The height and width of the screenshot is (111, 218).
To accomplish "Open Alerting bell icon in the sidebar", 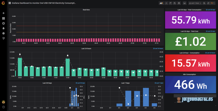I will click(x=3, y=28).
